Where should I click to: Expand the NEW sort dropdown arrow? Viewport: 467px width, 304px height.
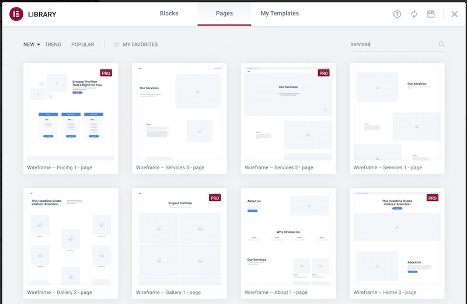click(x=39, y=44)
